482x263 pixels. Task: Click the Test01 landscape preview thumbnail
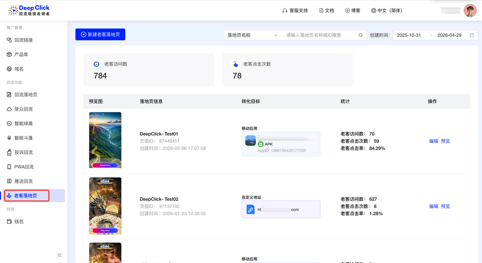point(105,140)
